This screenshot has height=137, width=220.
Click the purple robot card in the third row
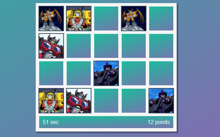(x=106, y=73)
